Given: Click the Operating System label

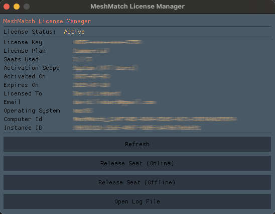Looking at the screenshot, I should (32, 111).
